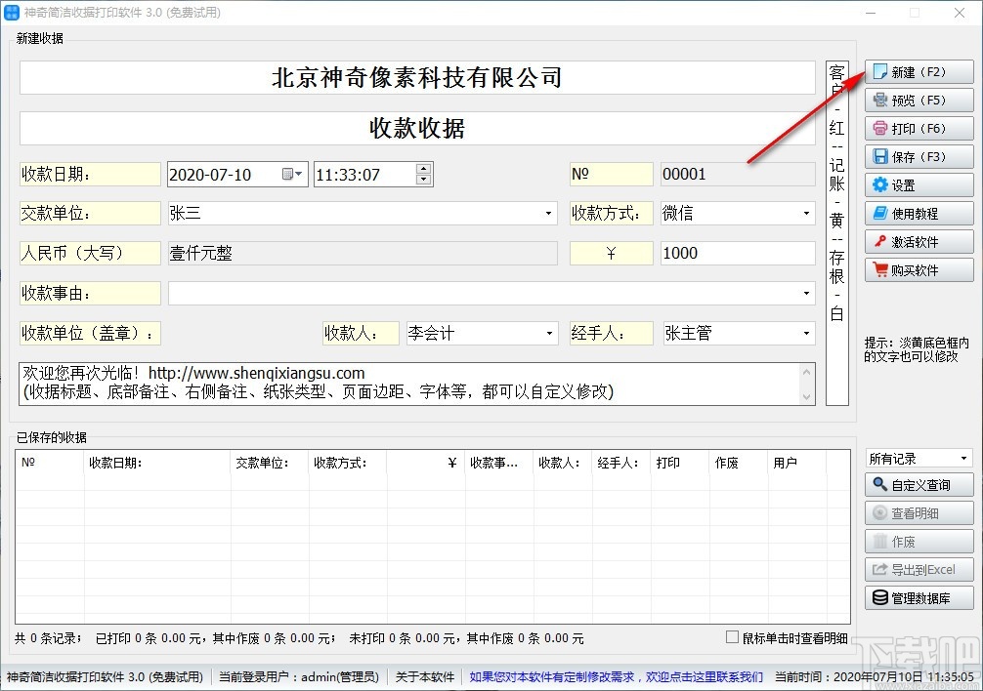The width and height of the screenshot is (983, 691).
Task: Open 自定义查询 custom search
Action: pyautogui.click(x=919, y=484)
